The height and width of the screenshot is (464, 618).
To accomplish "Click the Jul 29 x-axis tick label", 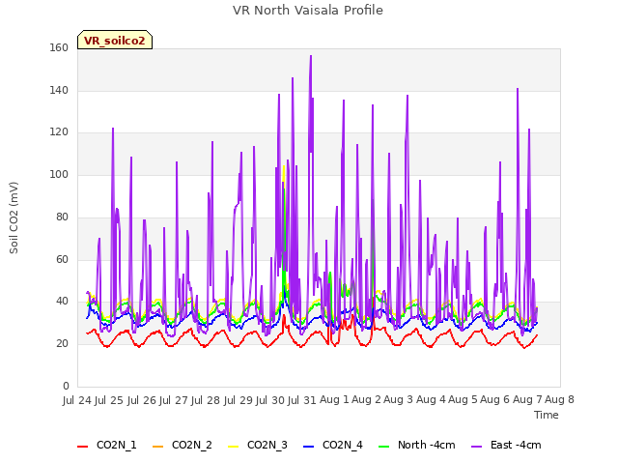I will 239,400.
